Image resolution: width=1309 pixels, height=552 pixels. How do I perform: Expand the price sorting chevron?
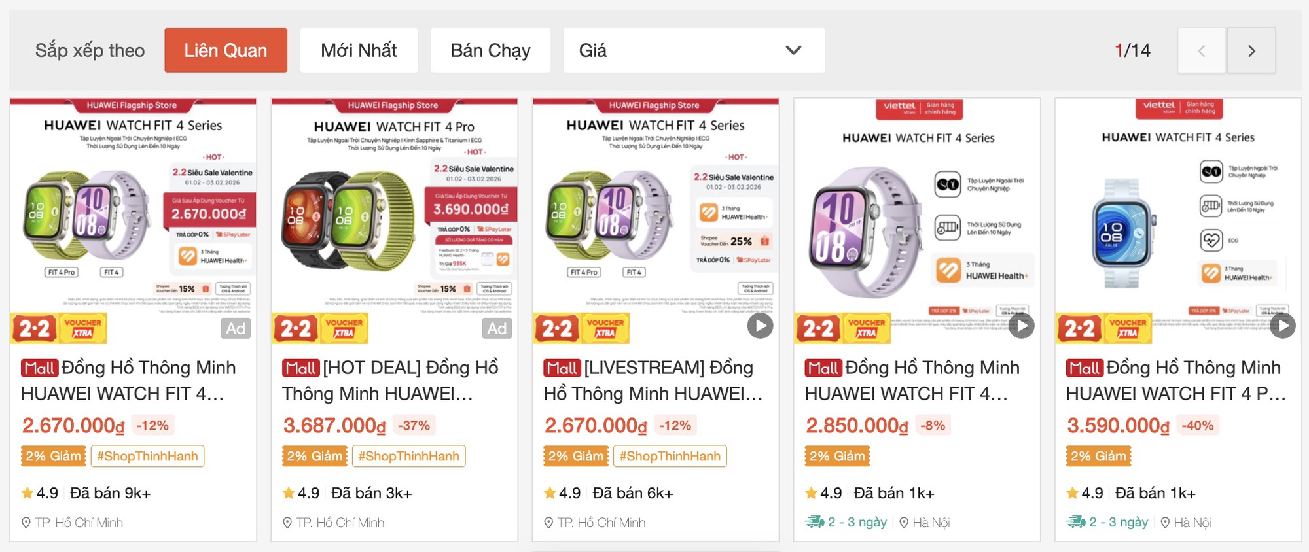pos(793,50)
